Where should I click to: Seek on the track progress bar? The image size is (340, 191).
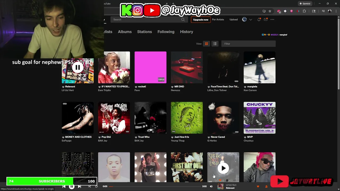click(155, 186)
